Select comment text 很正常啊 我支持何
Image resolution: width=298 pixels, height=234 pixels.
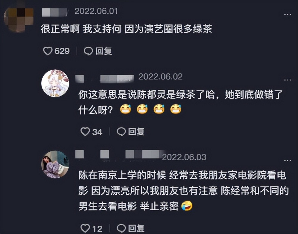[81, 29]
